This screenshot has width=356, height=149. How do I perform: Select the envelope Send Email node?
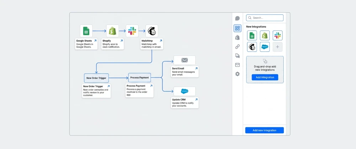184,60
